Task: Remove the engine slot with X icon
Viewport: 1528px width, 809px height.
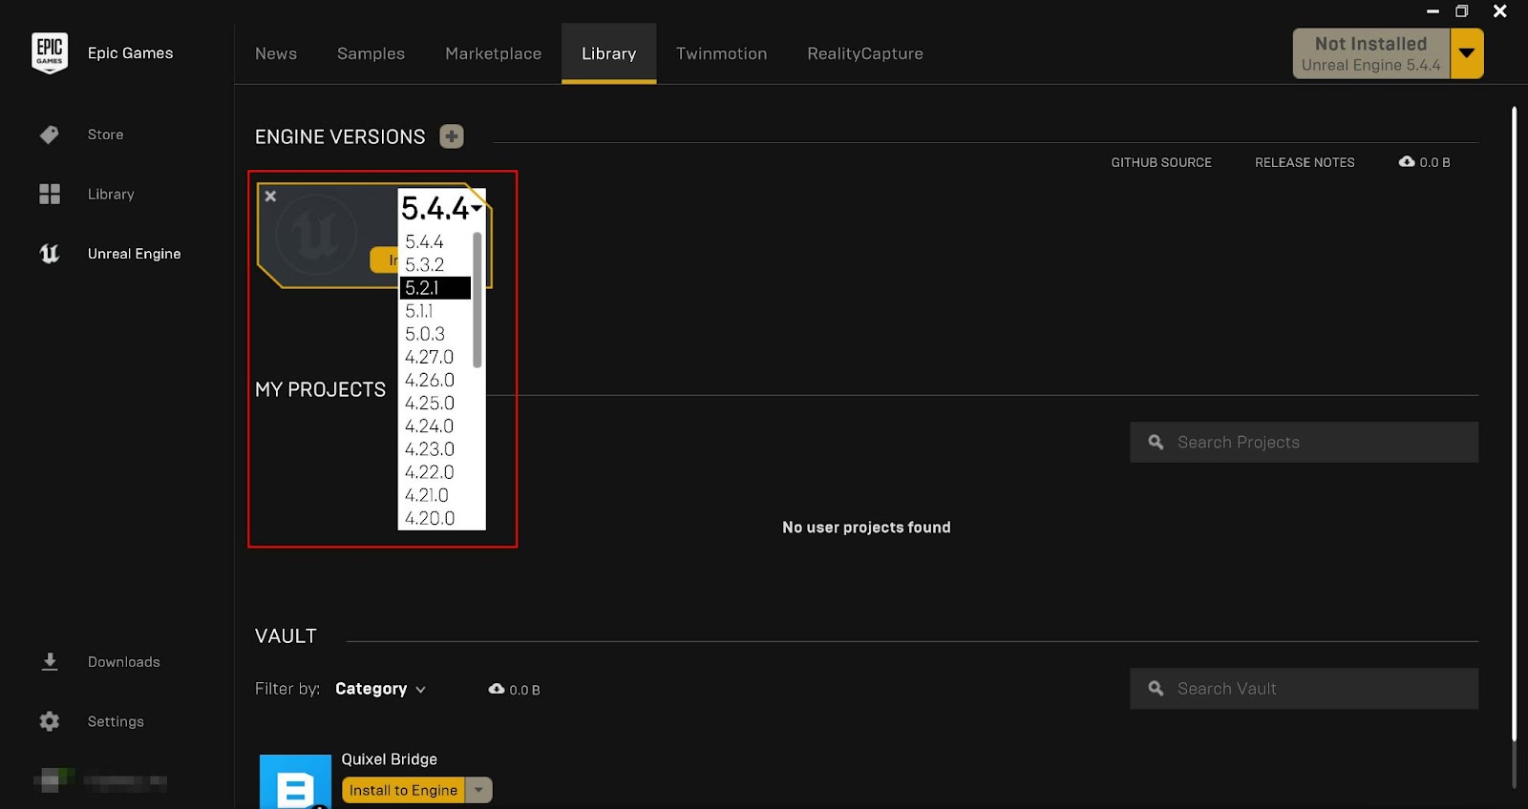Action: click(x=270, y=197)
